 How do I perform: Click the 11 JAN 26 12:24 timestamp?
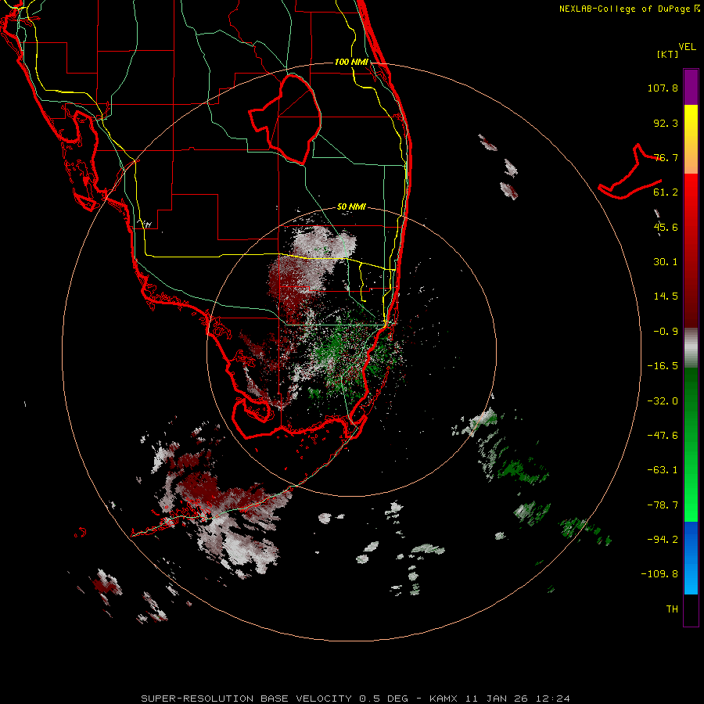coord(517,699)
